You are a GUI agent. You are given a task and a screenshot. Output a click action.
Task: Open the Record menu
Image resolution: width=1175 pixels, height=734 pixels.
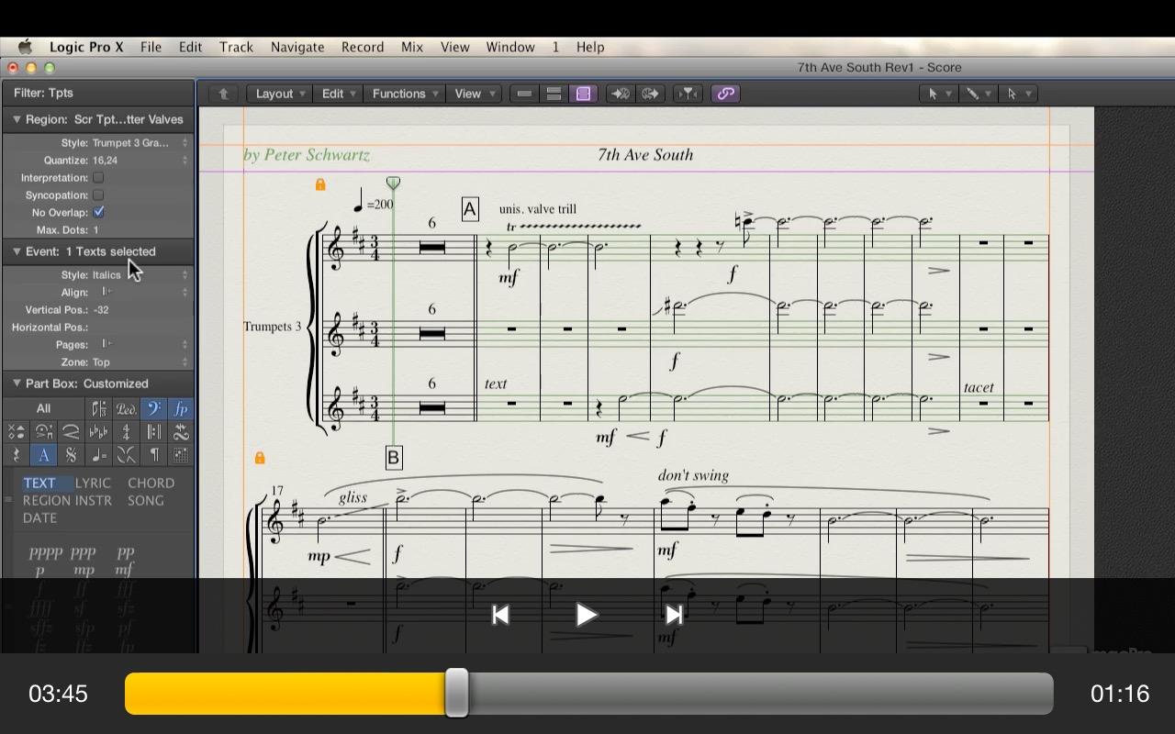(x=363, y=47)
